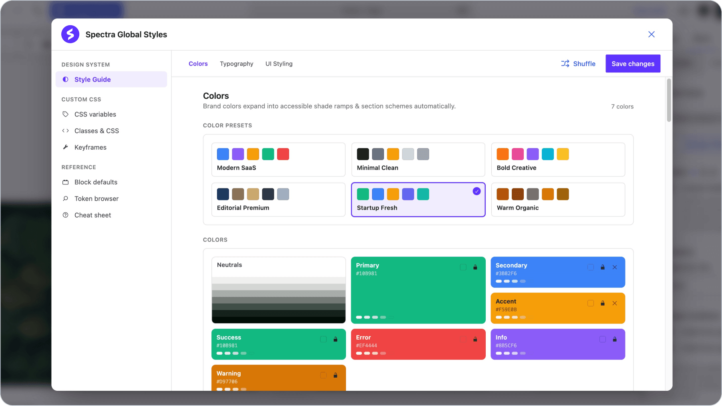This screenshot has width=722, height=406.
Task: Select the Modern SaaS preset
Action: point(278,160)
